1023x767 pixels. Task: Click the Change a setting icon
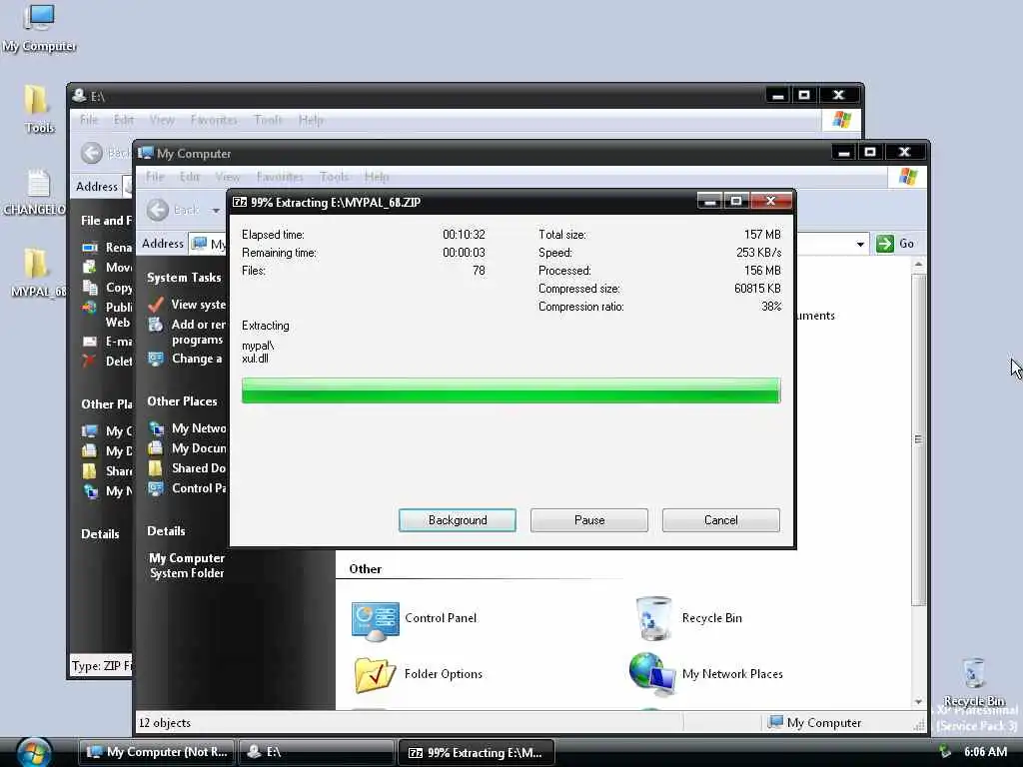[155, 359]
